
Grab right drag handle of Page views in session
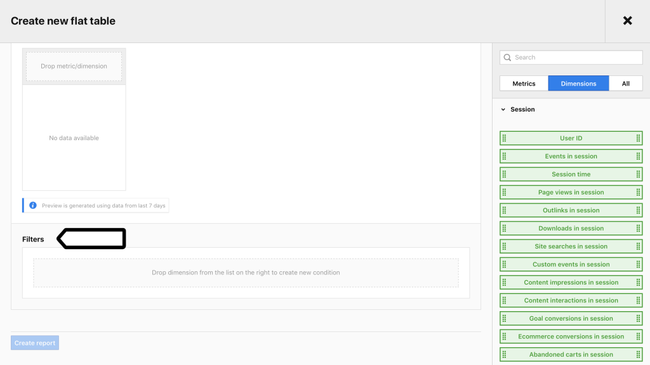(638, 192)
